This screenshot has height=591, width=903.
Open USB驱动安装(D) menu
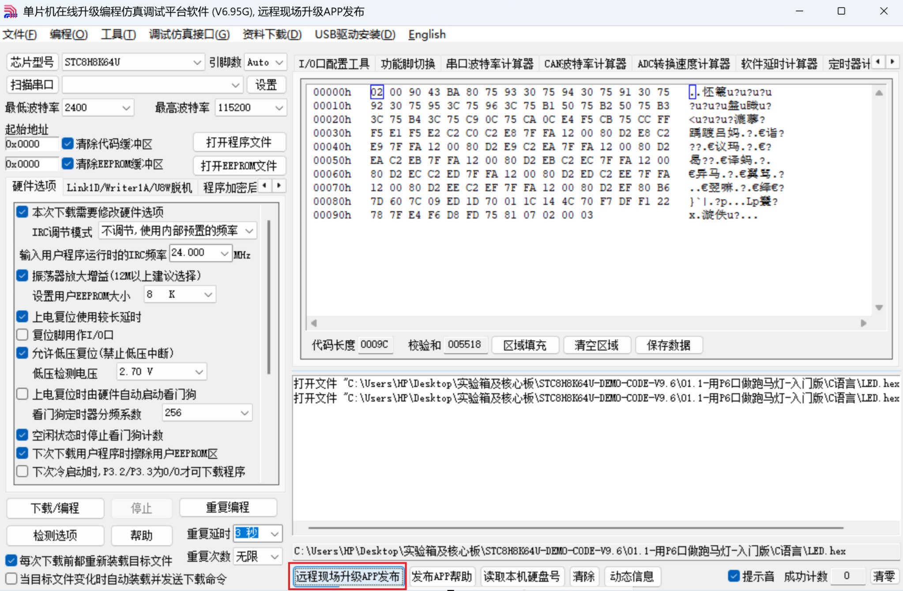tap(355, 34)
